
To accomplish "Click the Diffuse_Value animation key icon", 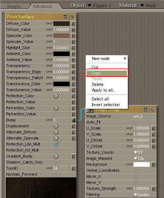I will point(49,30).
